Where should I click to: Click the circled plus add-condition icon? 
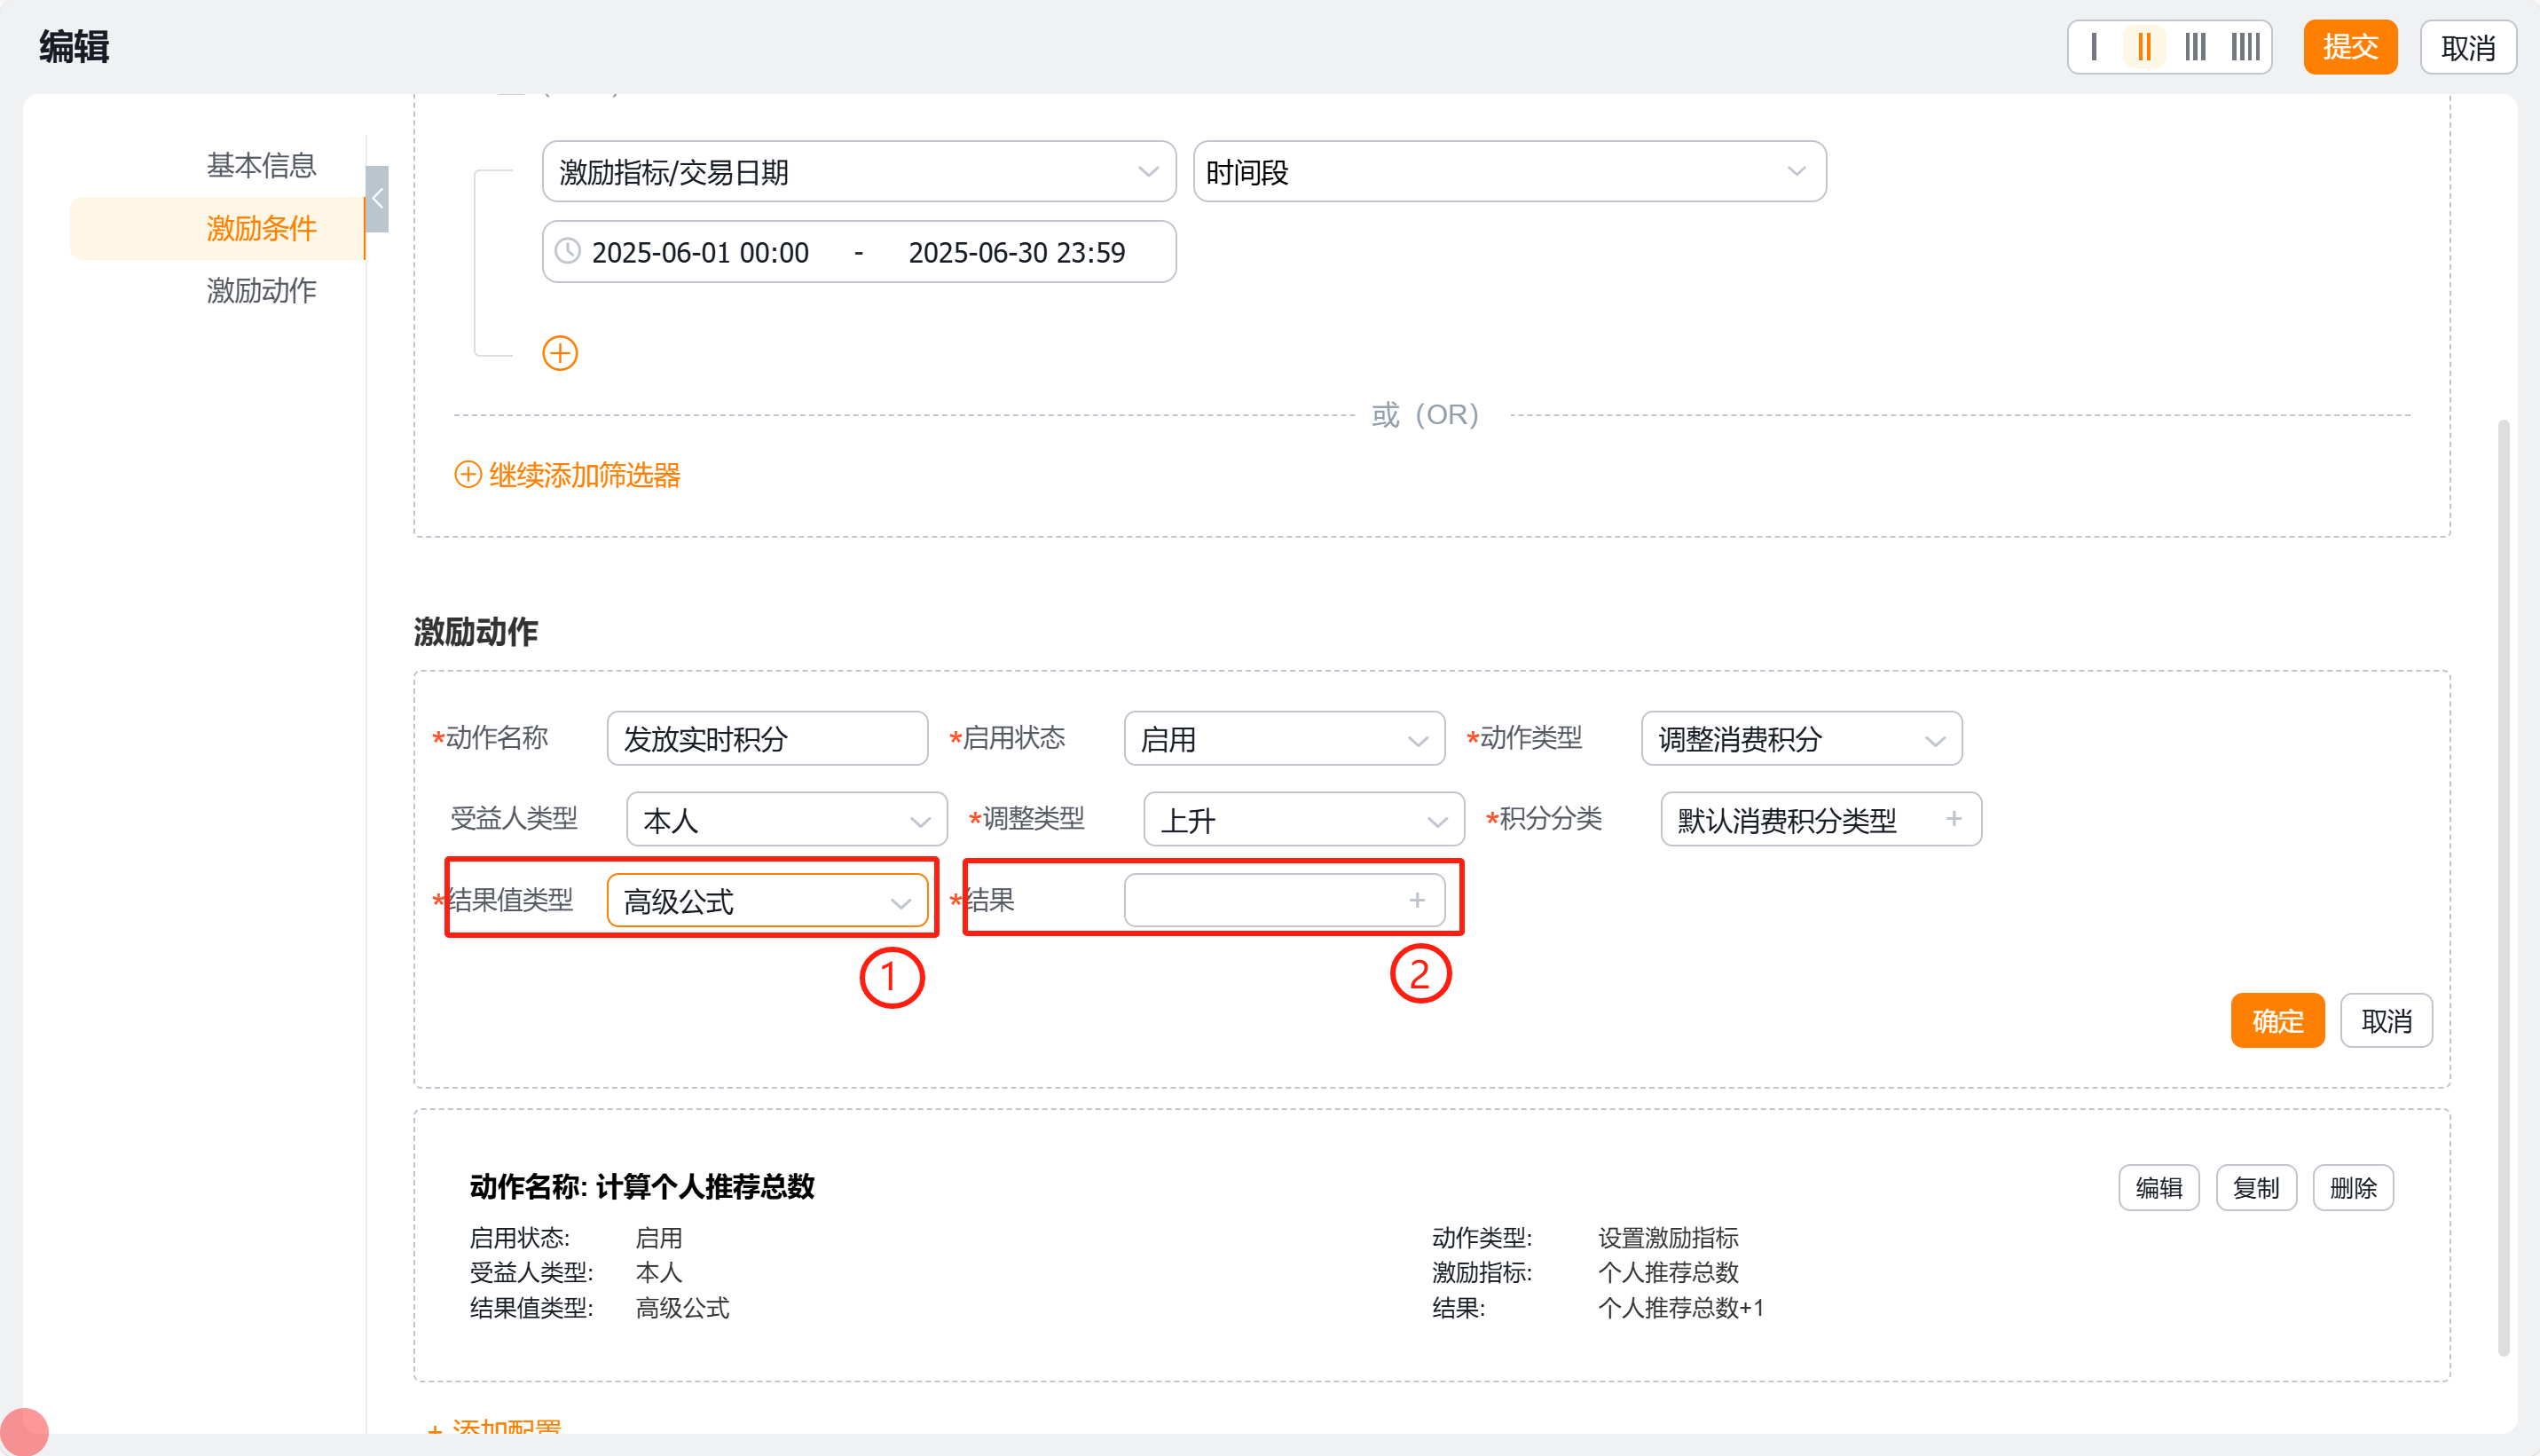560,353
